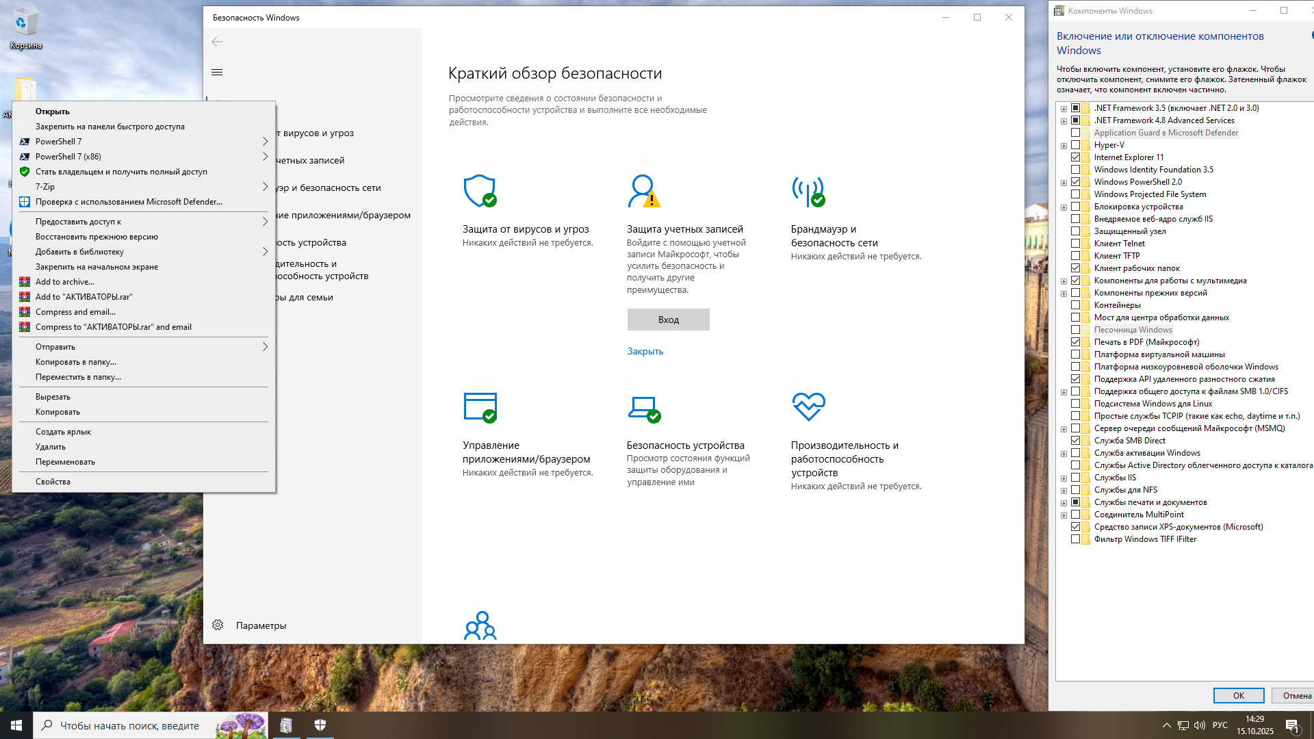Choose Переименовать from the context menu
1314x739 pixels.
(x=65, y=462)
